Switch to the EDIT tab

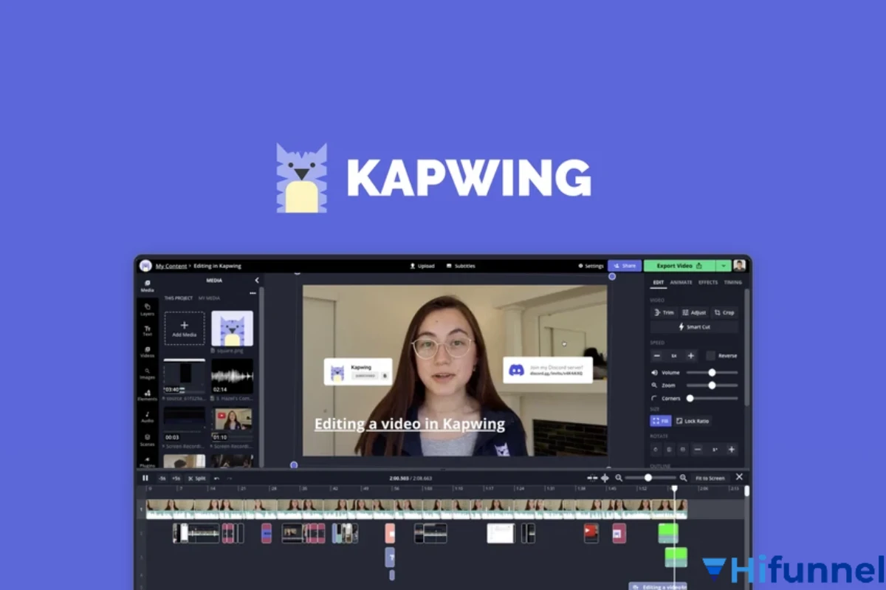(658, 282)
